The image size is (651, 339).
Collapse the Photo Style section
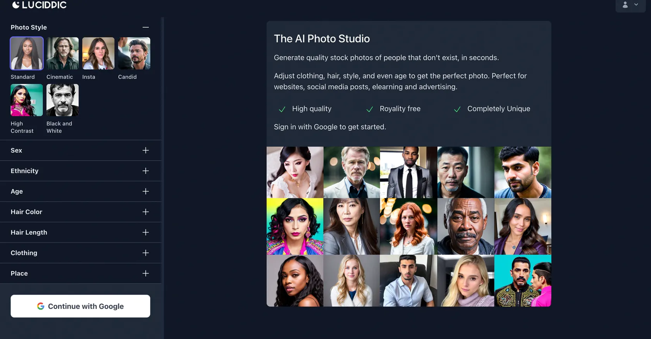coord(146,27)
